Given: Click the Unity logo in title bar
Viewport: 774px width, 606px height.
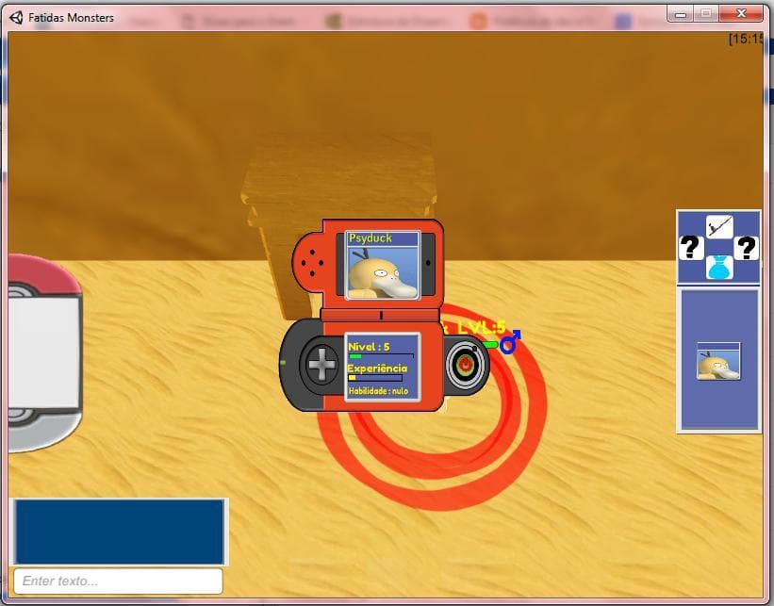Looking at the screenshot, I should (x=16, y=18).
